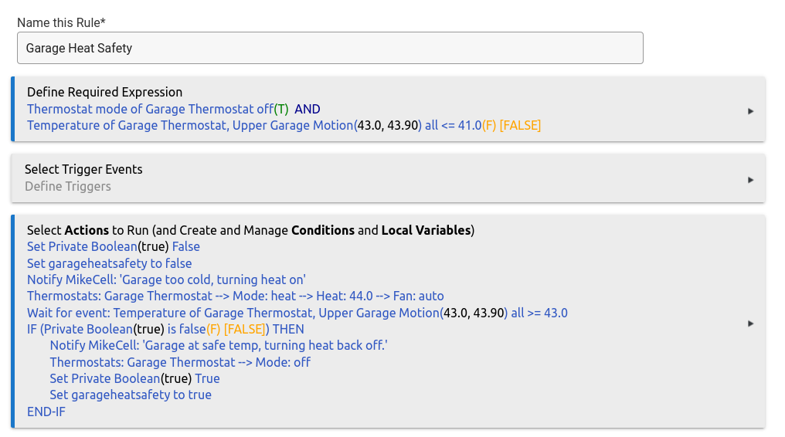The height and width of the screenshot is (437, 785).
Task: Open the Select Actions to Run heading
Action: pyautogui.click(x=250, y=230)
